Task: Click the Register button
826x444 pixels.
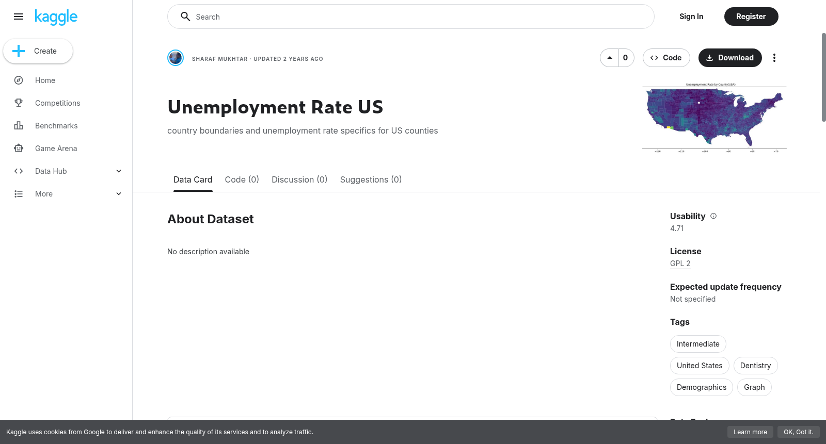Action: tap(751, 17)
